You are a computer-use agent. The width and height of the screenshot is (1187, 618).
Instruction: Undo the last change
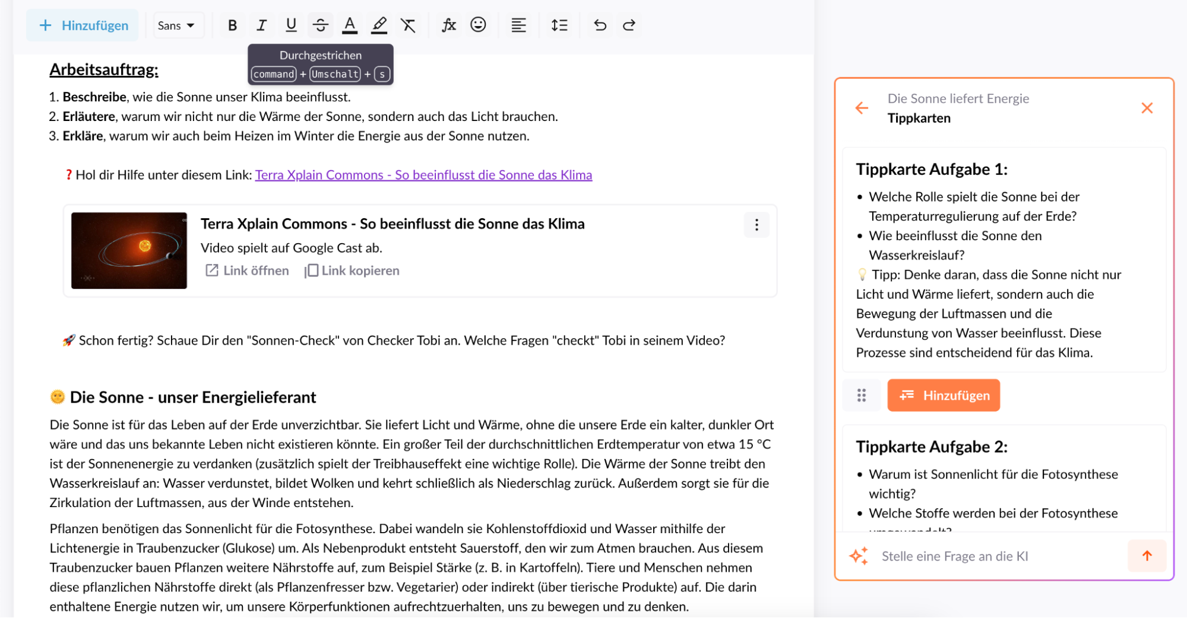(600, 25)
